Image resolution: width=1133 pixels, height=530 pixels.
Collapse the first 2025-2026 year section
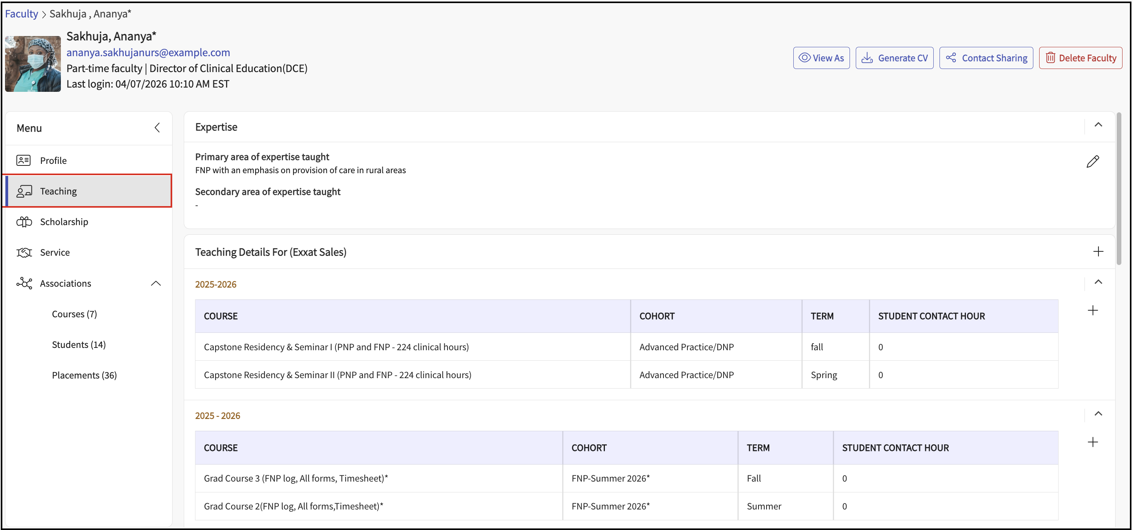(1098, 282)
